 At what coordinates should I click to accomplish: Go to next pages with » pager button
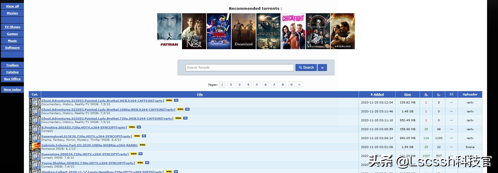(299, 84)
